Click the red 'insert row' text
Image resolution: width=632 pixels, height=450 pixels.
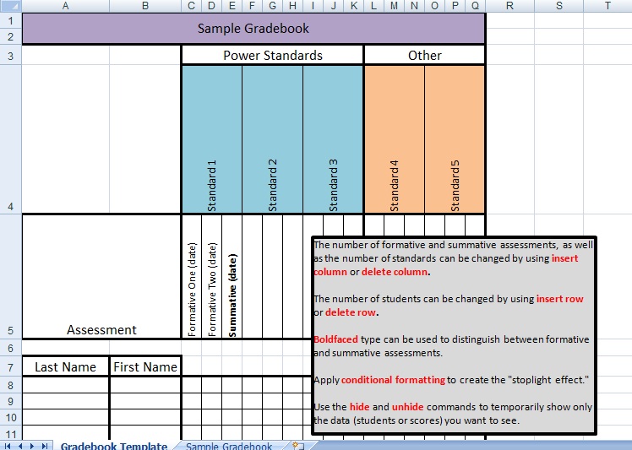(x=560, y=299)
